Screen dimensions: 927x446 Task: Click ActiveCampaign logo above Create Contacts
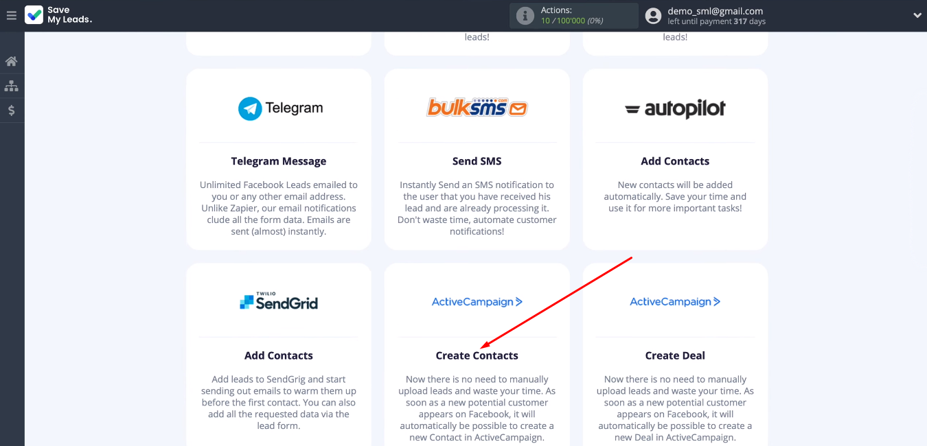(477, 302)
